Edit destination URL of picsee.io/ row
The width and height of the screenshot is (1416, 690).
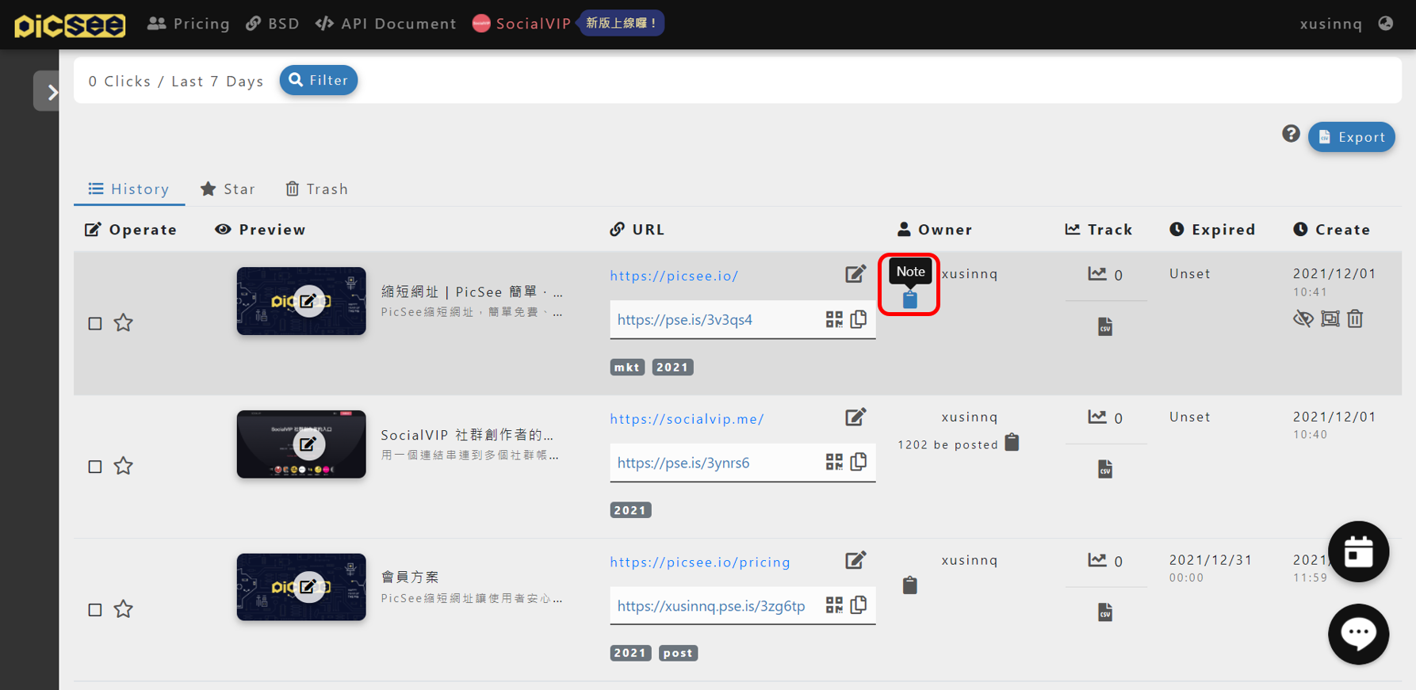855,274
